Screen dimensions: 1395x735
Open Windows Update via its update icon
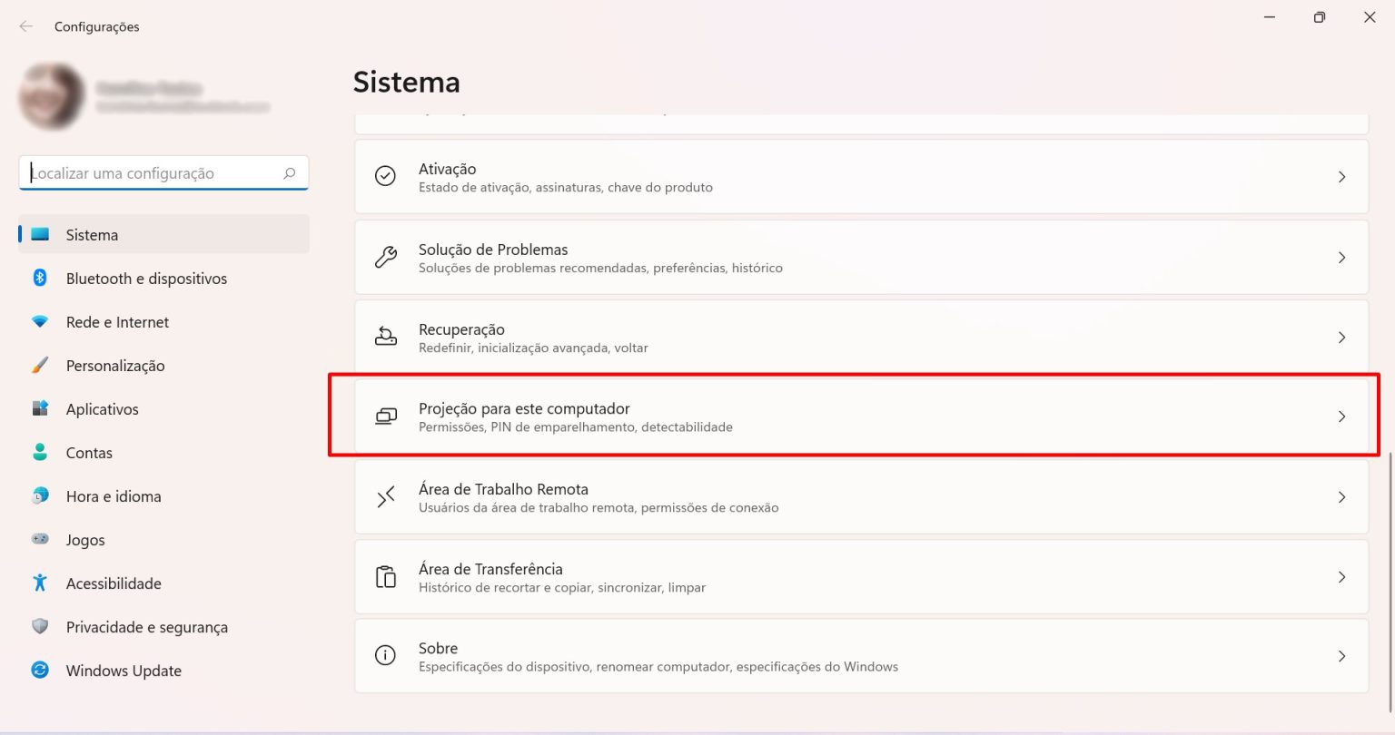point(40,670)
